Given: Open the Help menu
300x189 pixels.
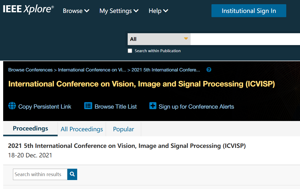Looking at the screenshot, I should (x=158, y=11).
